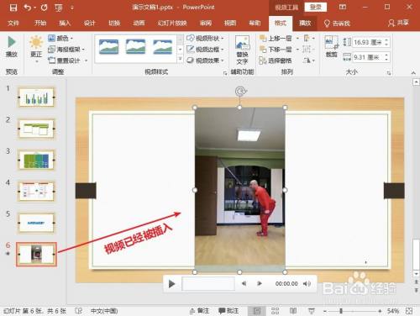The image size is (420, 316).
Task: Click the video seek bar on the player
Action: click(208, 284)
